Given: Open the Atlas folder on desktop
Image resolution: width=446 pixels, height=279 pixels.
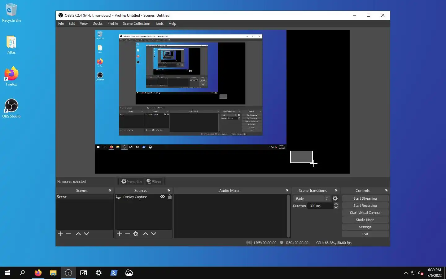Looking at the screenshot, I should pos(11,45).
